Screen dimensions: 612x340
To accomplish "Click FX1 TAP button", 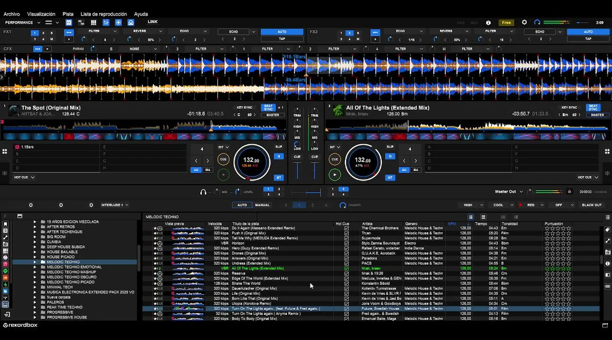I will coord(282,39).
